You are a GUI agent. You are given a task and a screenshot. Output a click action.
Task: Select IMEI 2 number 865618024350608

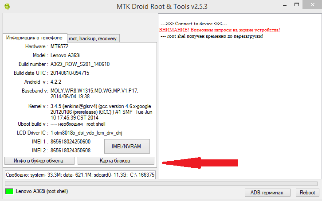(71, 151)
